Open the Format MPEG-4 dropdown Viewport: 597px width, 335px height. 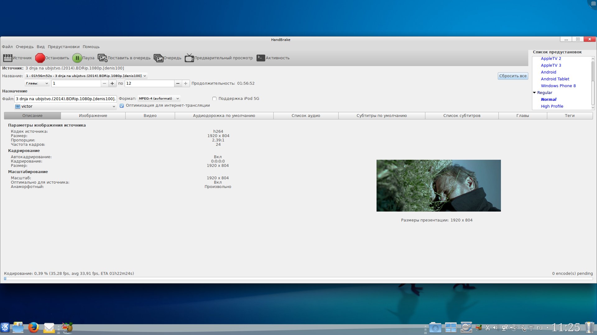159,99
